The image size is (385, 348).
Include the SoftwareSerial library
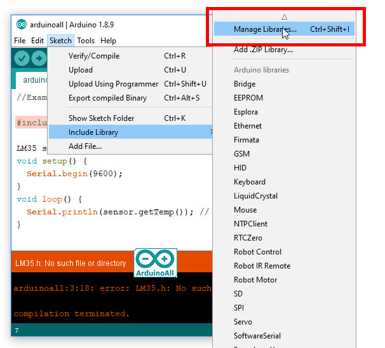pos(285,336)
